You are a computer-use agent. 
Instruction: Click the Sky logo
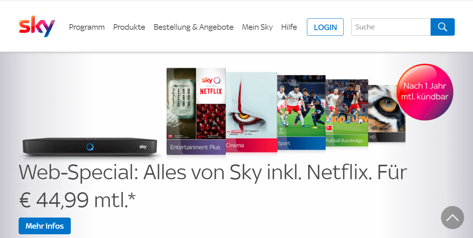37,26
